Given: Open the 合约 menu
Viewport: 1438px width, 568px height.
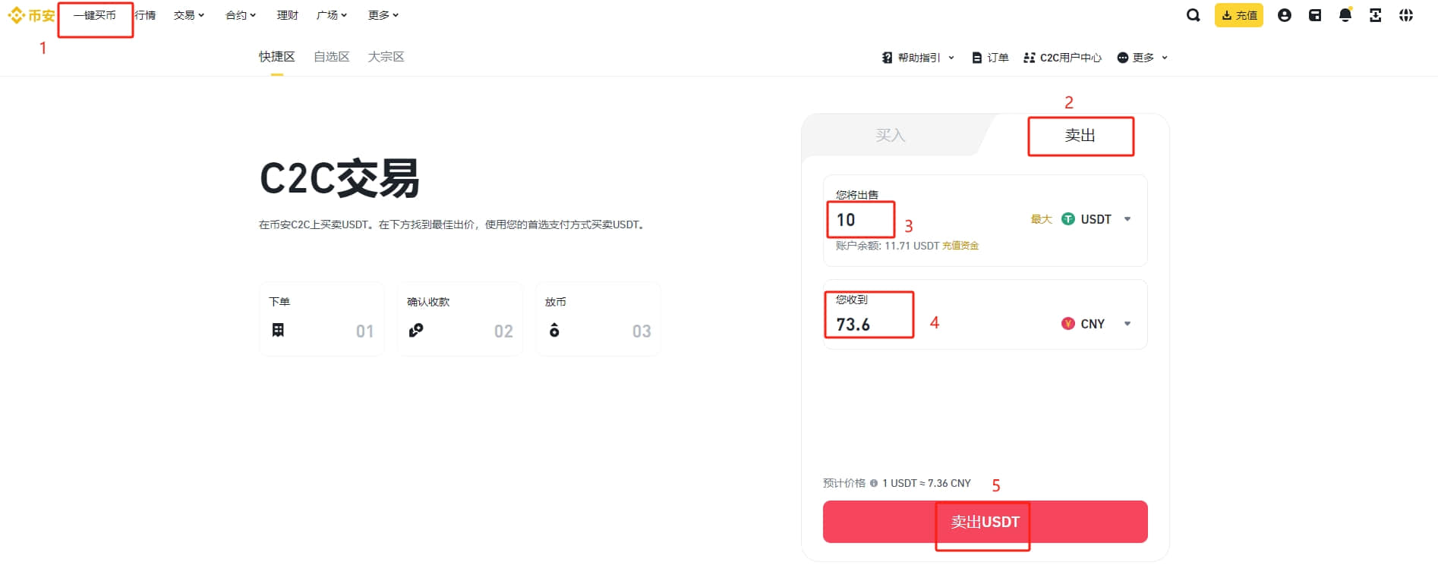Looking at the screenshot, I should pyautogui.click(x=241, y=15).
